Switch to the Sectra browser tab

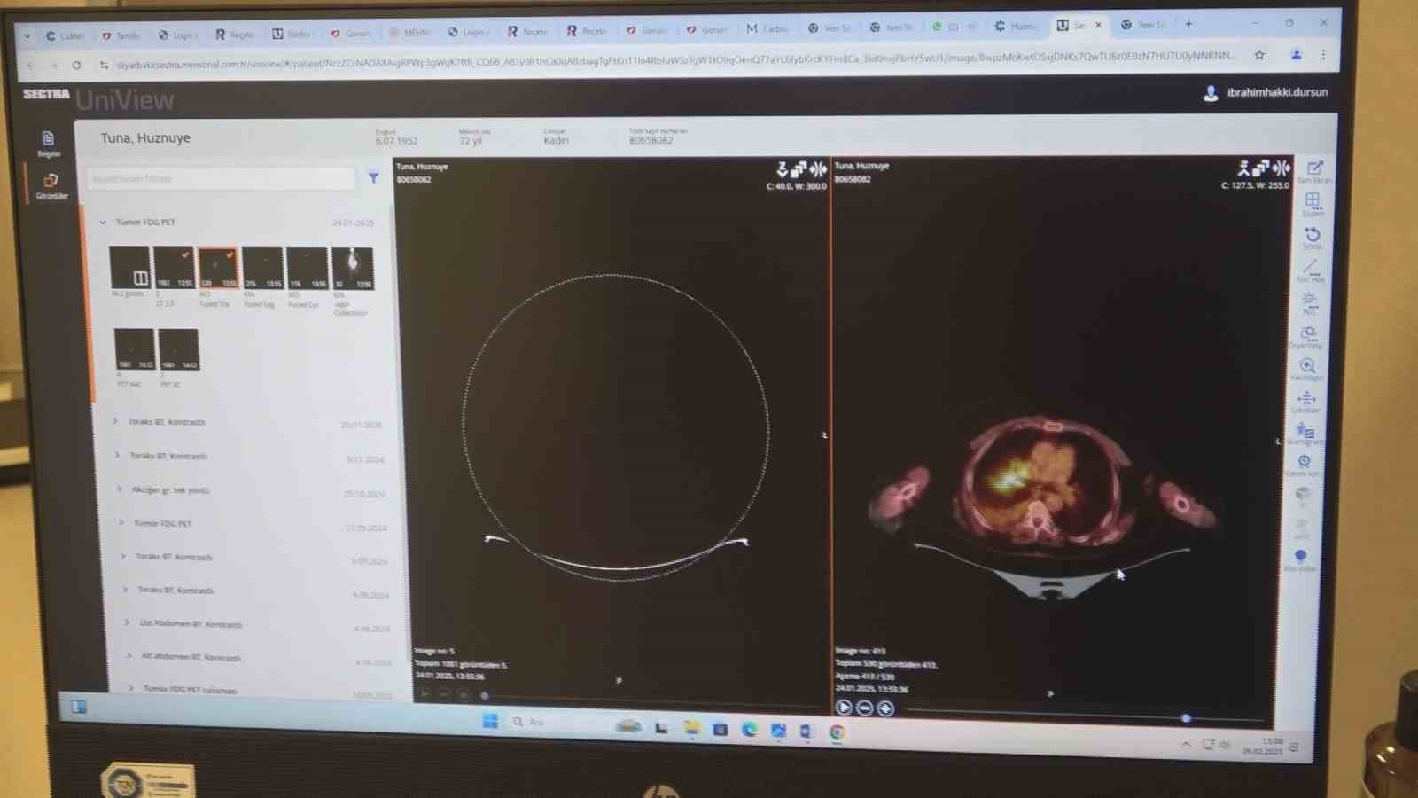tap(1075, 25)
